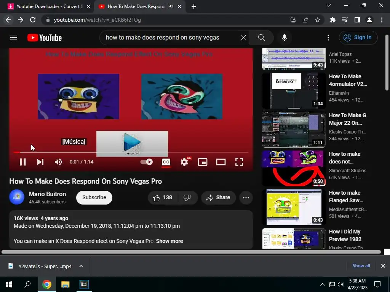390x292 pixels.
Task: Skip to the next video
Action: (40, 162)
